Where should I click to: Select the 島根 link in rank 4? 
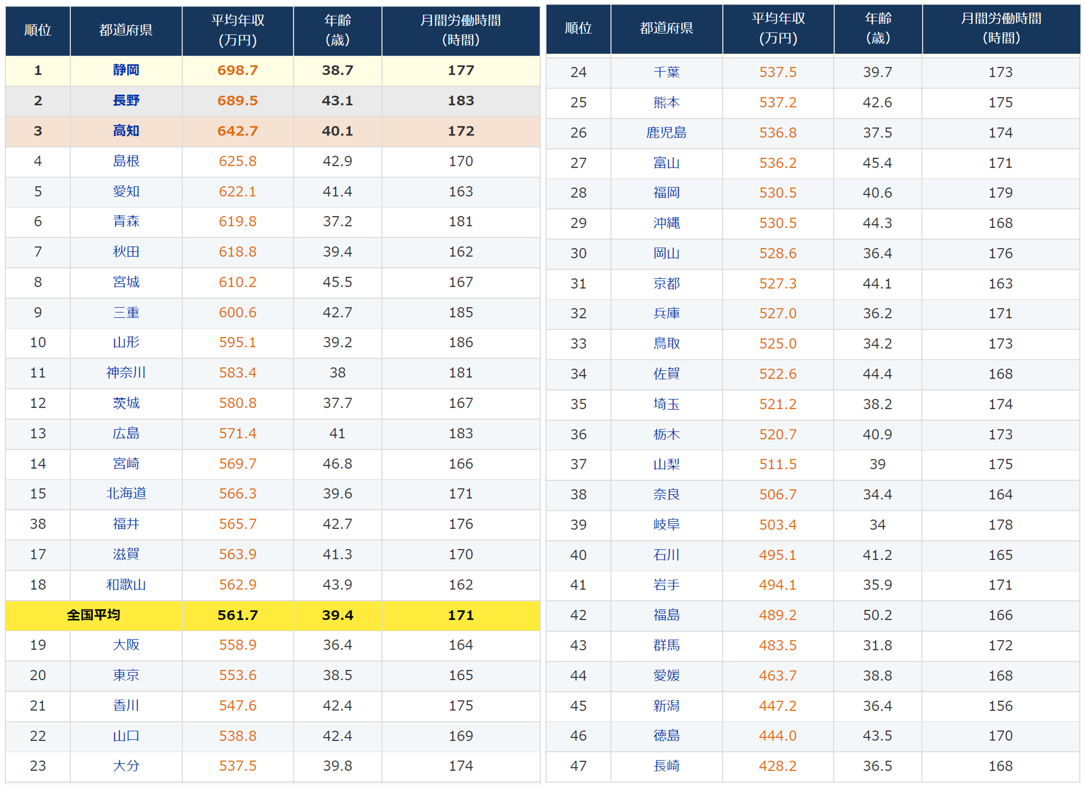click(x=126, y=161)
